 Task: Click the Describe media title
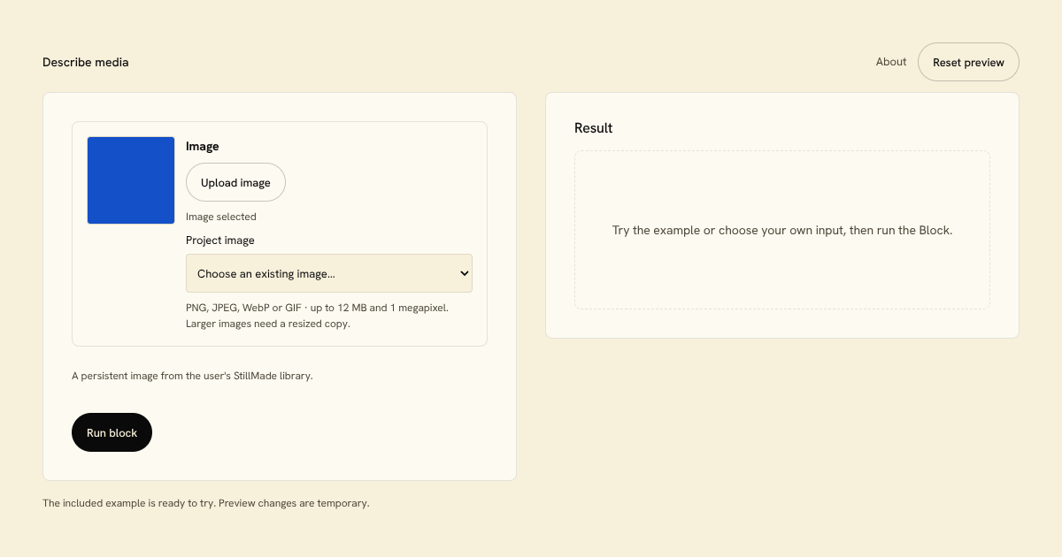point(86,62)
